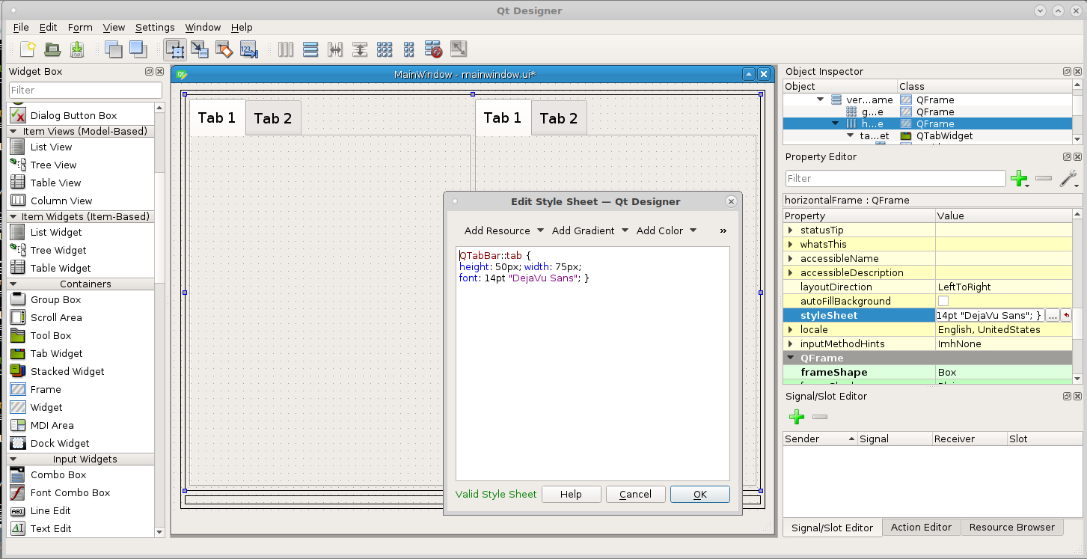Click OK in Edit Style Sheet dialog

tap(700, 494)
